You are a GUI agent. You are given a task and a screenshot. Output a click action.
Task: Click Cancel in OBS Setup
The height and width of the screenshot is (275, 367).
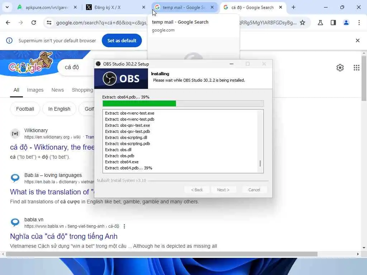tap(254, 190)
